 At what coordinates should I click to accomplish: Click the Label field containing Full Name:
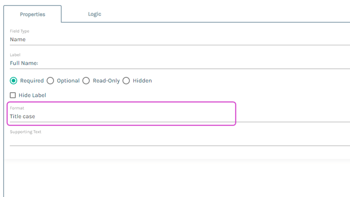(180, 63)
